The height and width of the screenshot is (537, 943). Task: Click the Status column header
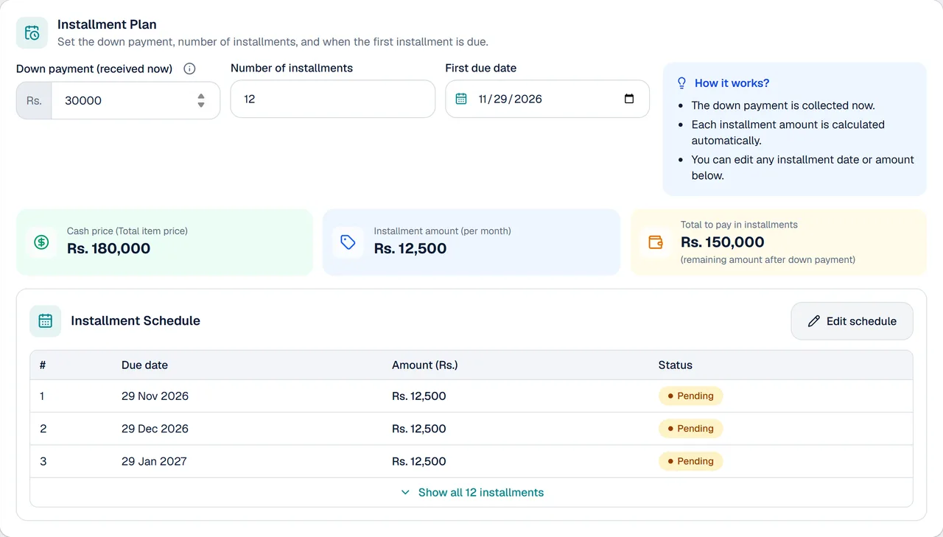676,365
